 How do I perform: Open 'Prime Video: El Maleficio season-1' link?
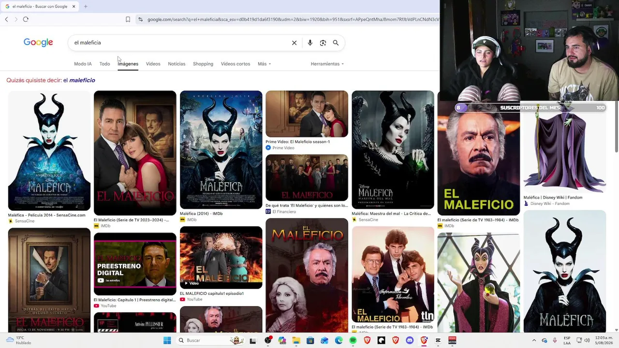click(297, 142)
